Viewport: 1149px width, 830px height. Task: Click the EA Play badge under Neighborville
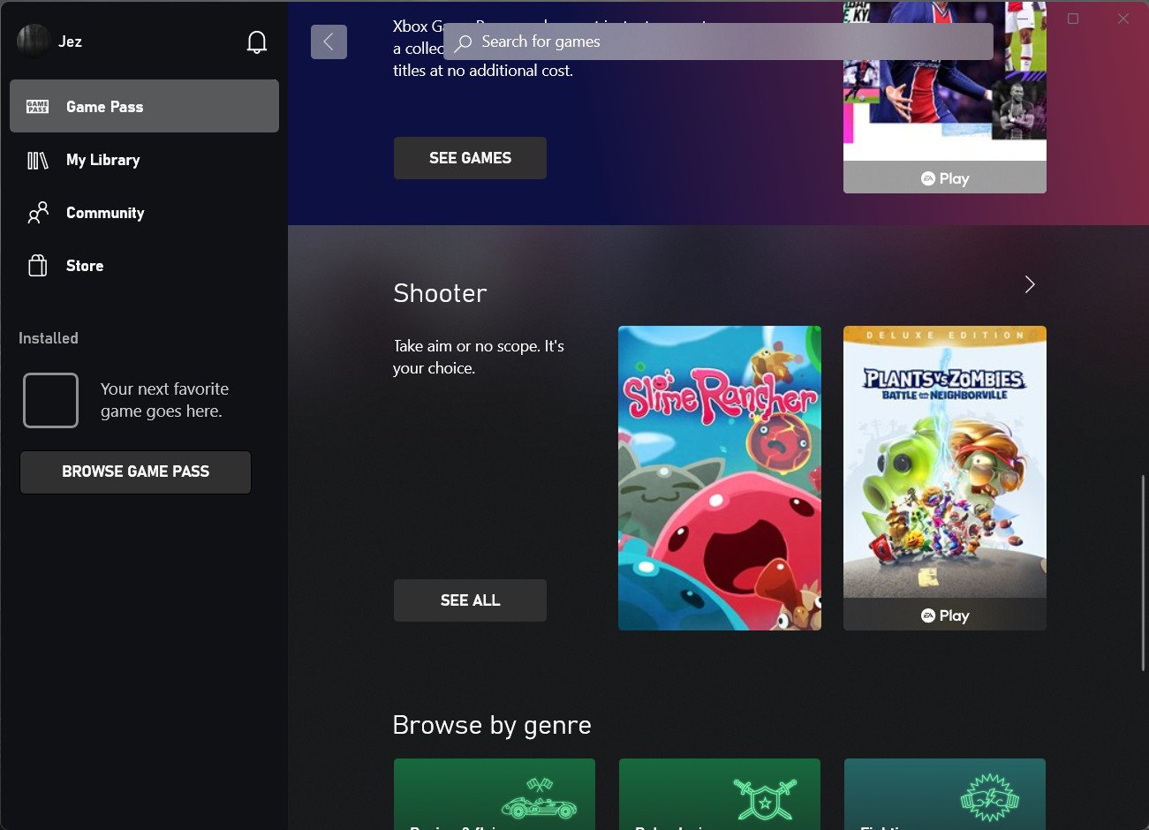945,615
